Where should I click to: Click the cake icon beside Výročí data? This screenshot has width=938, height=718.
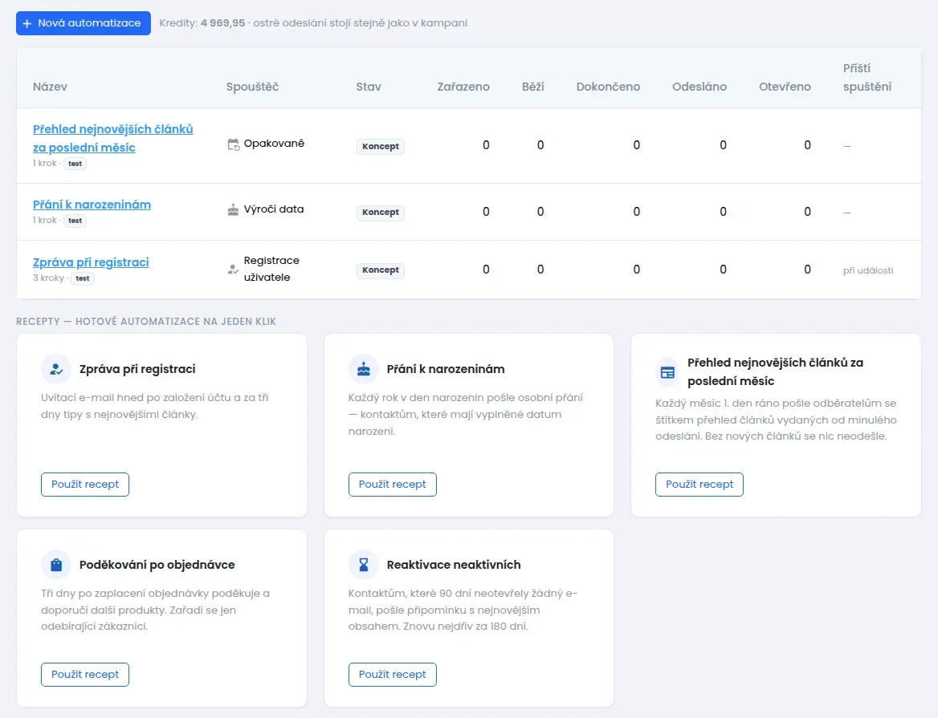coord(234,209)
